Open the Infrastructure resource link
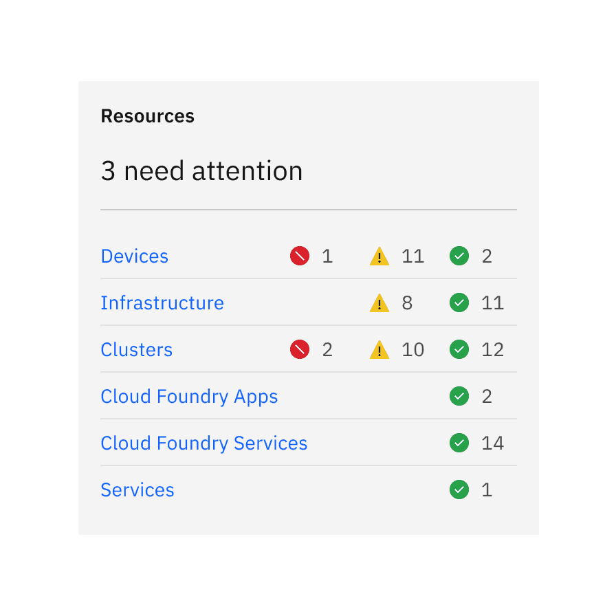The image size is (616, 616). 162,302
